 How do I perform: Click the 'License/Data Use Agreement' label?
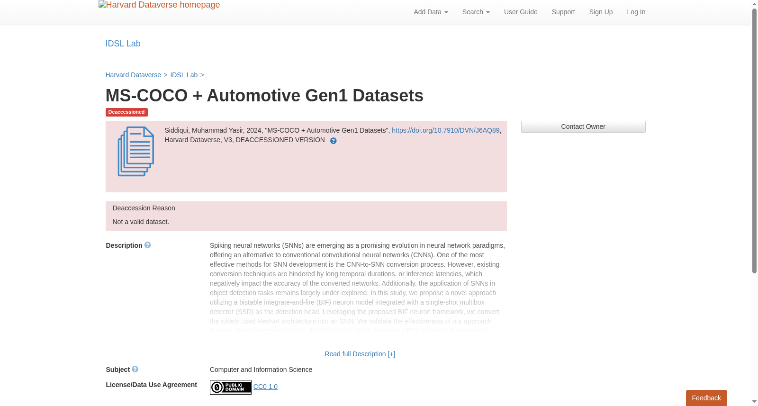(x=151, y=385)
